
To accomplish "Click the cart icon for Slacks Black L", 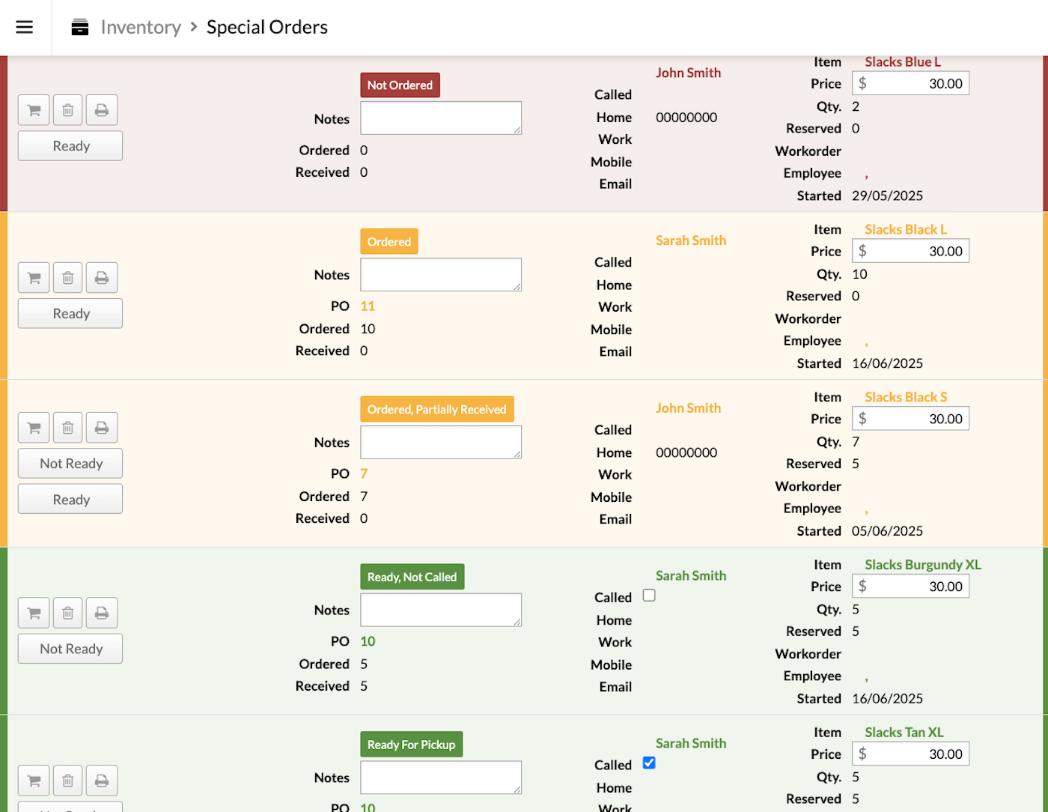I will coord(34,278).
